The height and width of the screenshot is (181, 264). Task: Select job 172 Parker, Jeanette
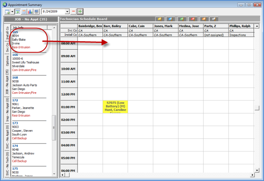point(29,108)
